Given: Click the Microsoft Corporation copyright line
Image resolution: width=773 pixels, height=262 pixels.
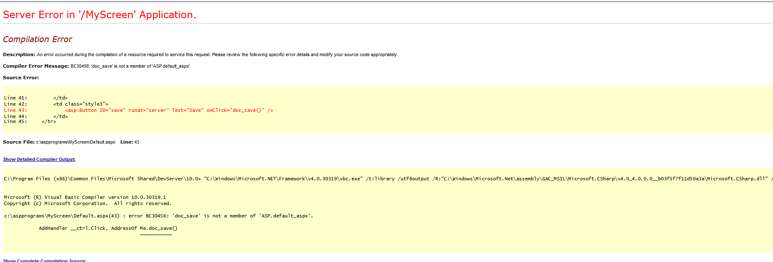Looking at the screenshot, I should pyautogui.click(x=87, y=203).
